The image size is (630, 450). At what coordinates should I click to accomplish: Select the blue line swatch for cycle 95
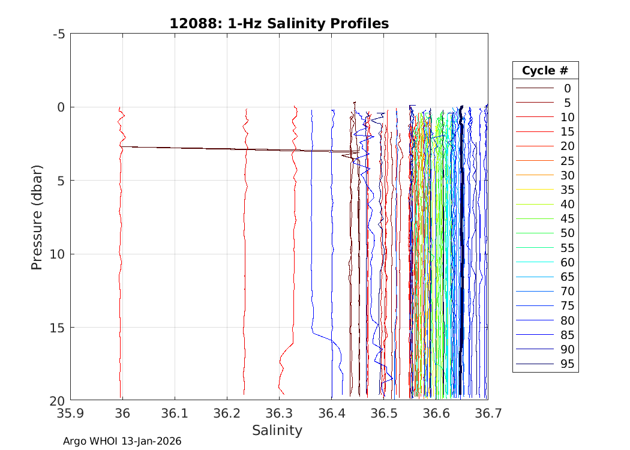534,364
